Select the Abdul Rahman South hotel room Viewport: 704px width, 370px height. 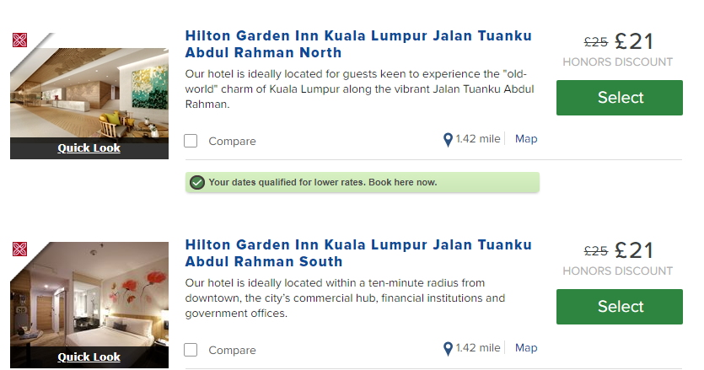[620, 307]
